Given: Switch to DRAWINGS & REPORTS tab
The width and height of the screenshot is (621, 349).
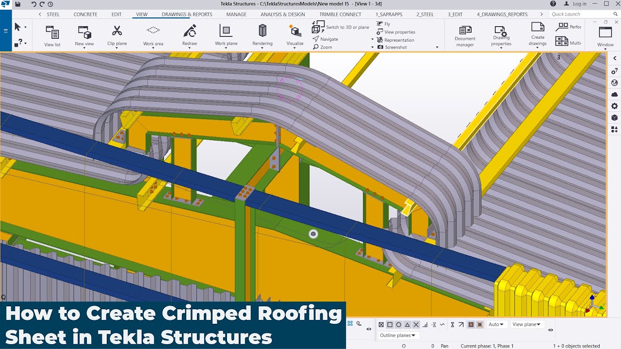Looking at the screenshot, I should (x=187, y=15).
